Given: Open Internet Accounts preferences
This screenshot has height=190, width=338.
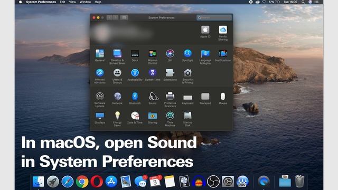Looking at the screenshot, I should [x=100, y=76].
